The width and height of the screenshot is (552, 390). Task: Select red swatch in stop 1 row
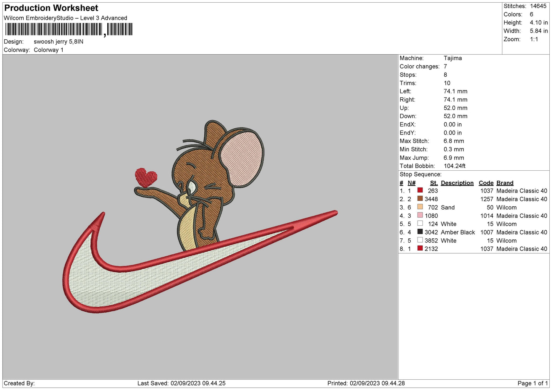(x=420, y=191)
